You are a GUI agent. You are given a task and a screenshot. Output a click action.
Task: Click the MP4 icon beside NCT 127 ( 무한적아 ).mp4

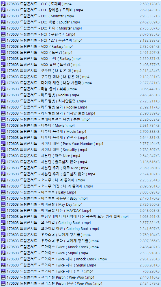[x=3, y=41]
